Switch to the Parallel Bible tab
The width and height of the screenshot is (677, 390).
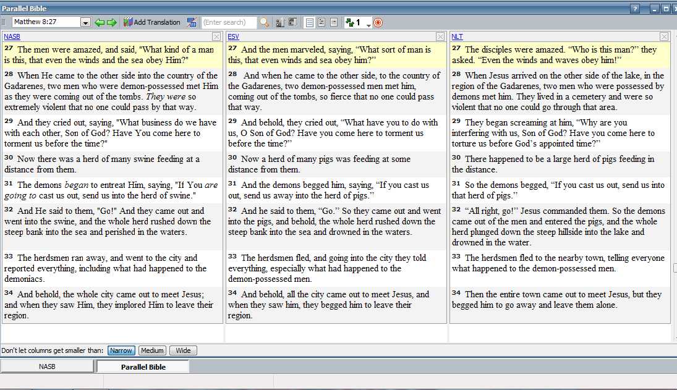[x=143, y=367]
